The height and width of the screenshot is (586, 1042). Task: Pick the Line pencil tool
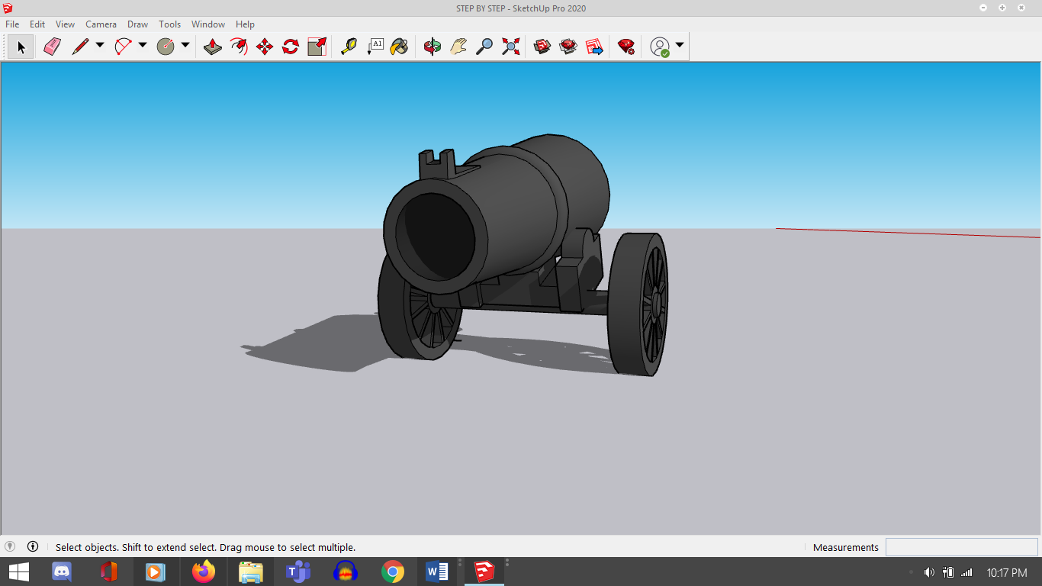tap(80, 47)
